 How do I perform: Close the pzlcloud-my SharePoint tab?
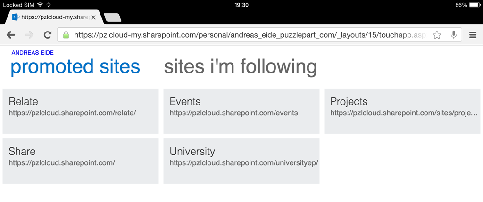[x=93, y=17]
